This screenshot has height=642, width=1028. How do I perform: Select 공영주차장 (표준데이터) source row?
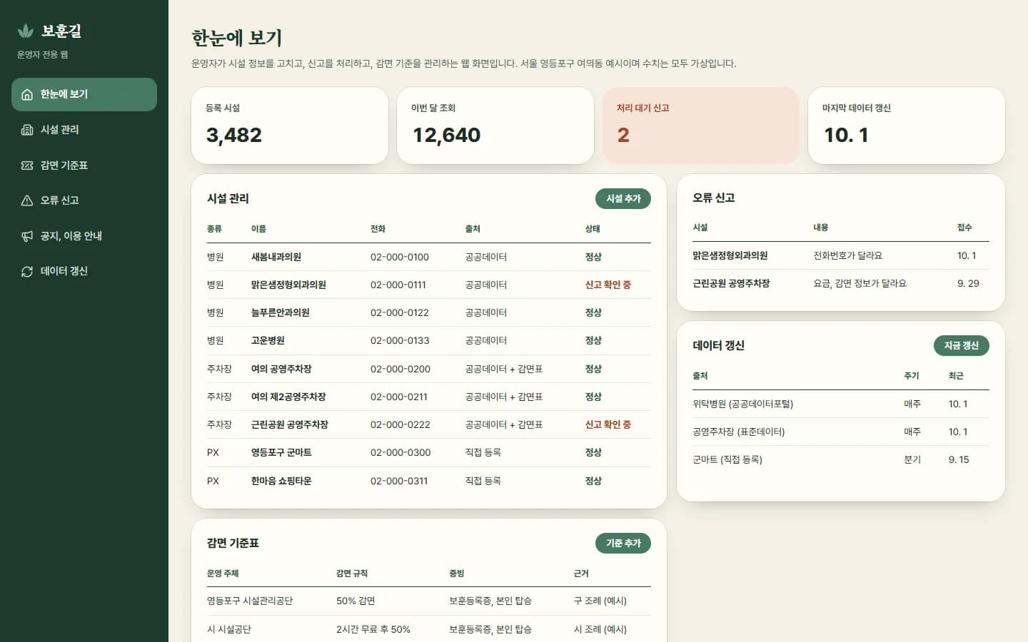tap(841, 432)
